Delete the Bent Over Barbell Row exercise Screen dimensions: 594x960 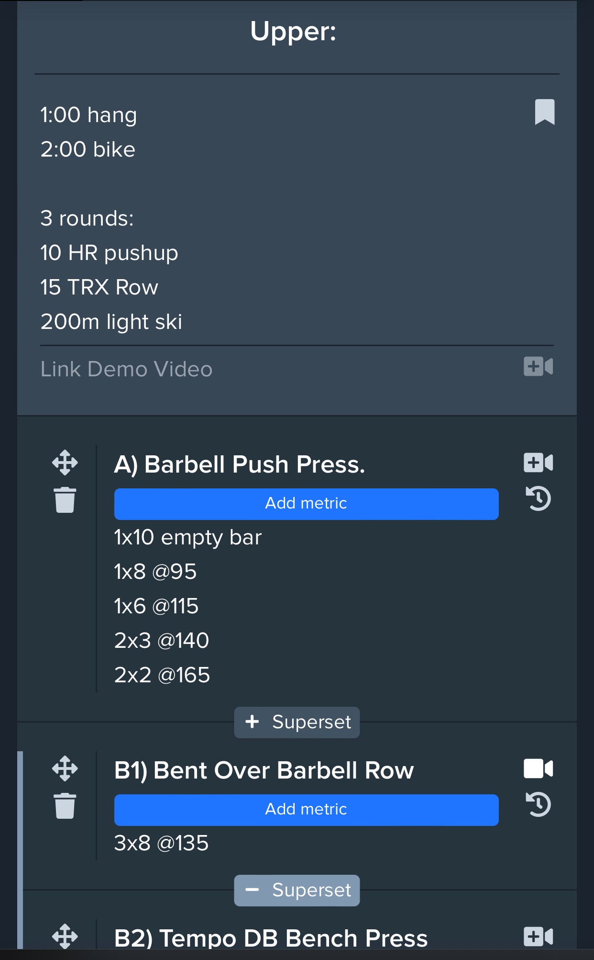(x=65, y=806)
